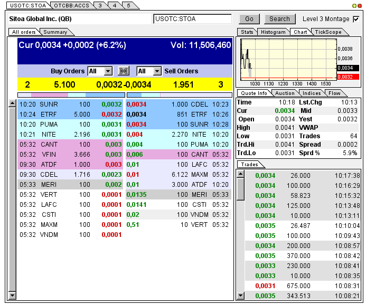Click the chain link icon between order filters
Viewport: 366px width, 305px height.
[x=123, y=71]
